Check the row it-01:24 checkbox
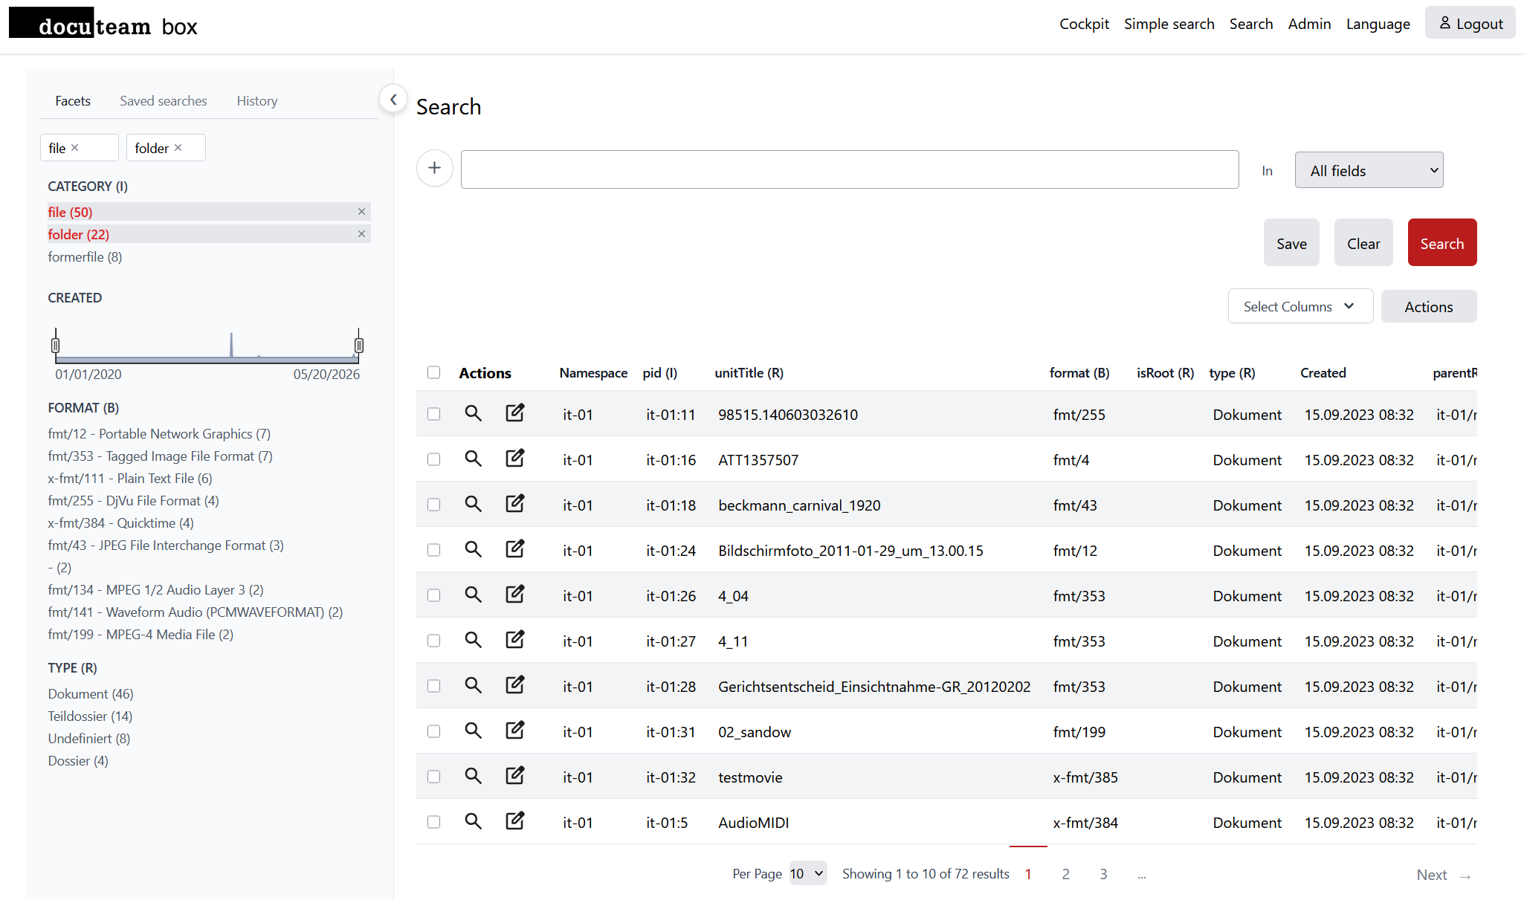 [434, 550]
